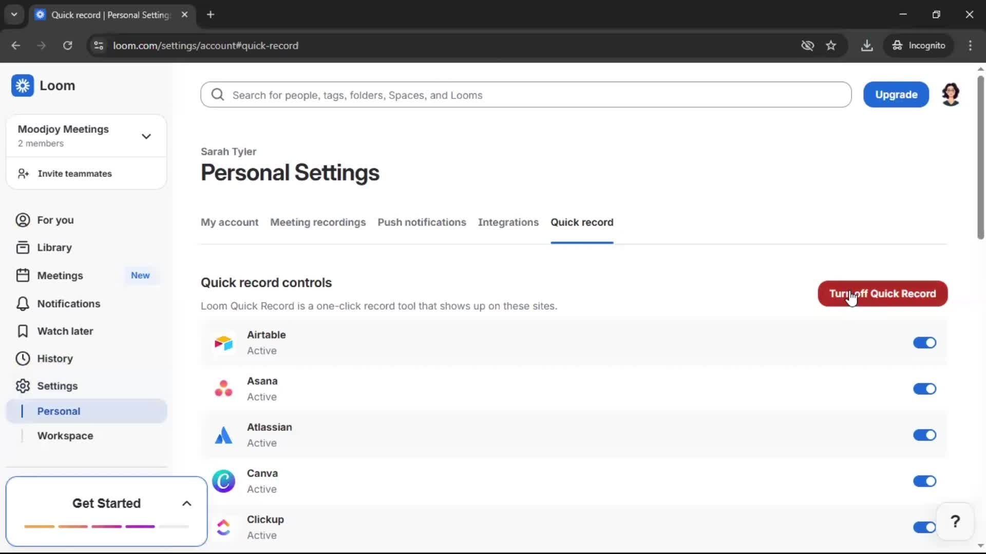Expand the Moodjoy Meetings workspace dropdown

tap(146, 136)
